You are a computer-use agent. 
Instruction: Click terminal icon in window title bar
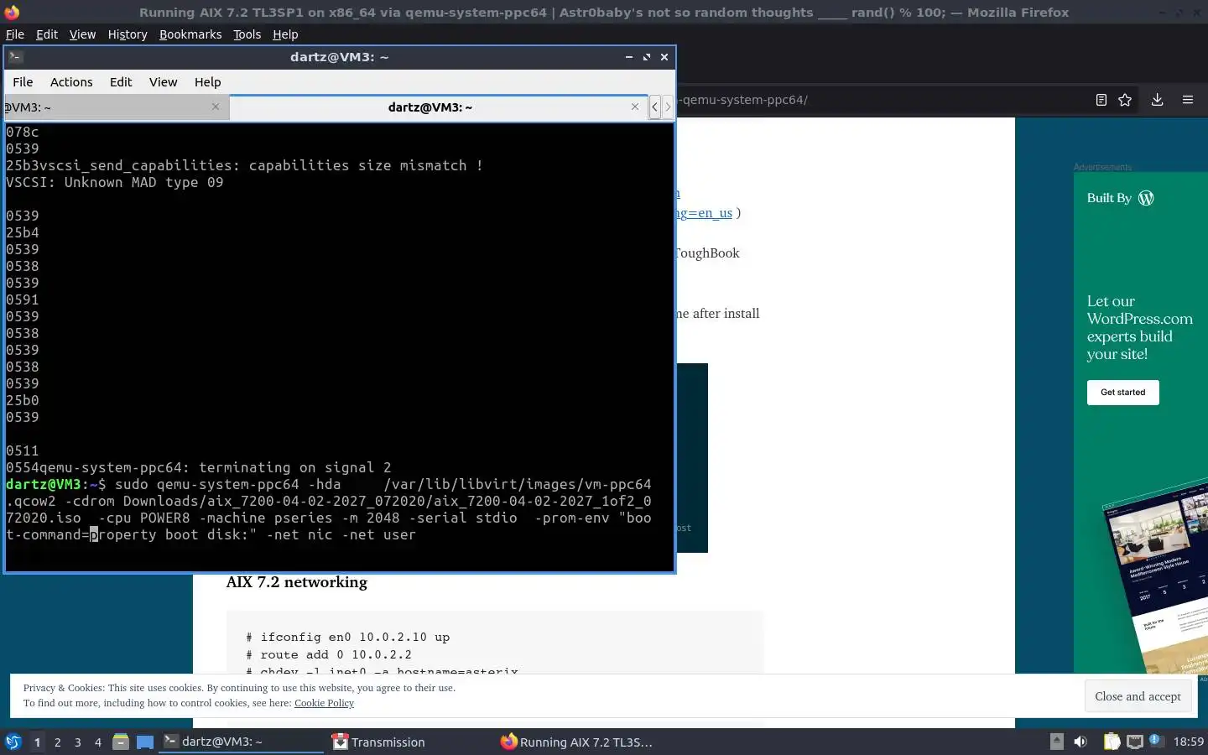[16, 57]
